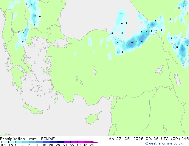Viewport: 189px width, 146px height.
Task: Click the '00..06 UTC' time range text
Action: point(157,139)
